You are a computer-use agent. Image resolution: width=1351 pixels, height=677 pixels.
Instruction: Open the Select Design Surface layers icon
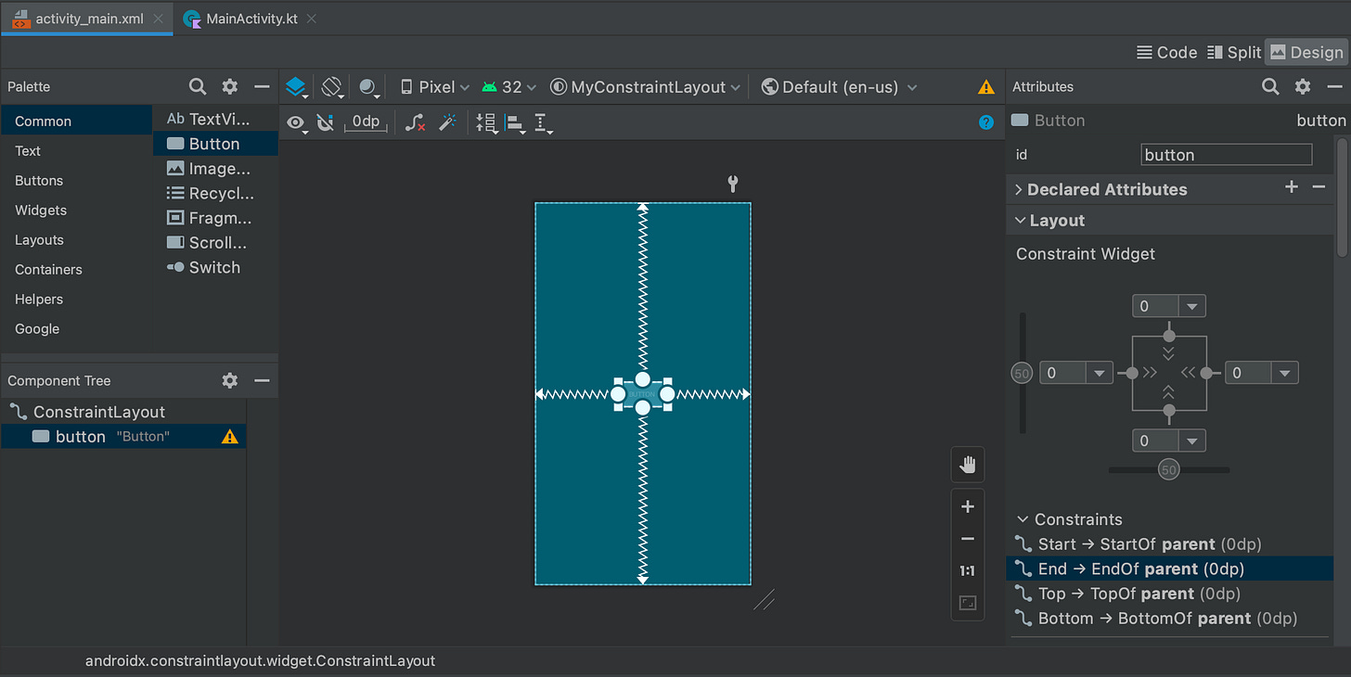[295, 87]
